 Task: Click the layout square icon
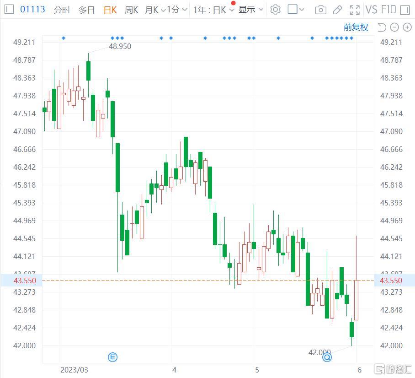pyautogui.click(x=293, y=10)
